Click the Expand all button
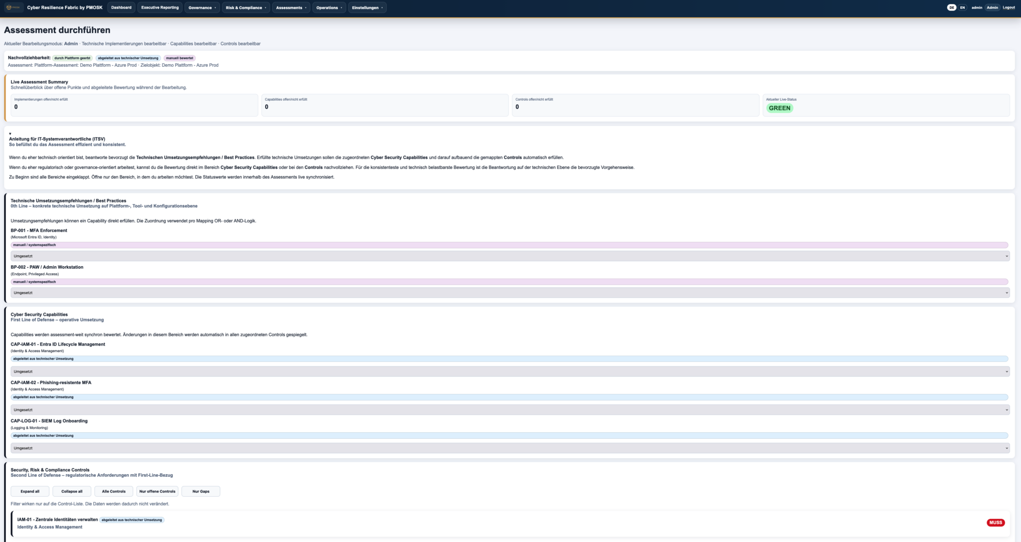This screenshot has height=542, width=1021. [x=30, y=491]
